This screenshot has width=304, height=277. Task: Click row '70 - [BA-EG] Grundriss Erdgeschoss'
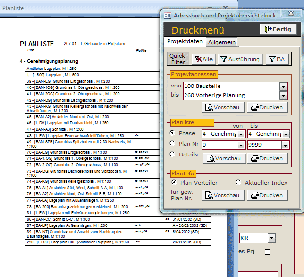tap(67, 152)
